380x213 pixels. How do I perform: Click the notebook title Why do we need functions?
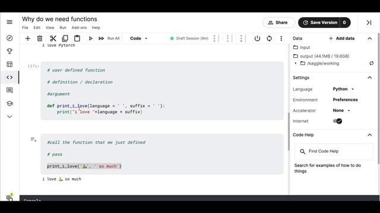[59, 19]
